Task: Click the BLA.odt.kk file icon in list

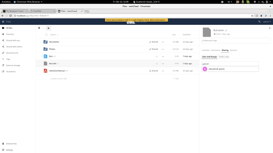Action: [45, 63]
